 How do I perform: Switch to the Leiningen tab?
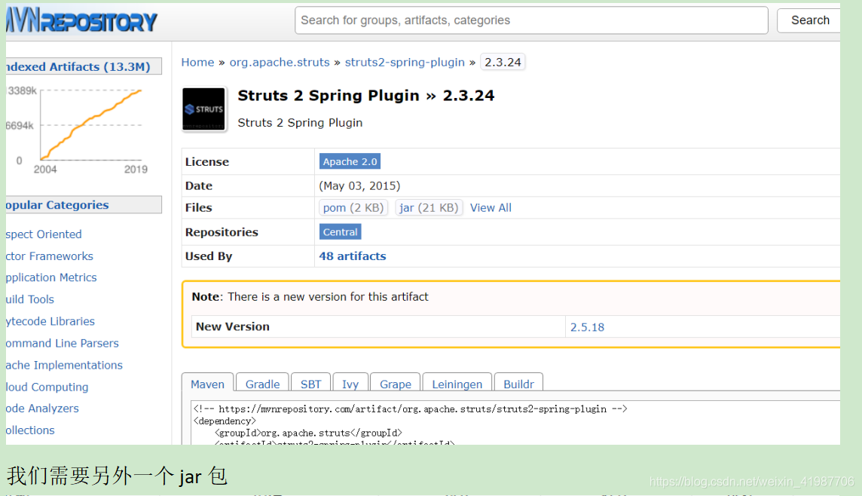(457, 384)
